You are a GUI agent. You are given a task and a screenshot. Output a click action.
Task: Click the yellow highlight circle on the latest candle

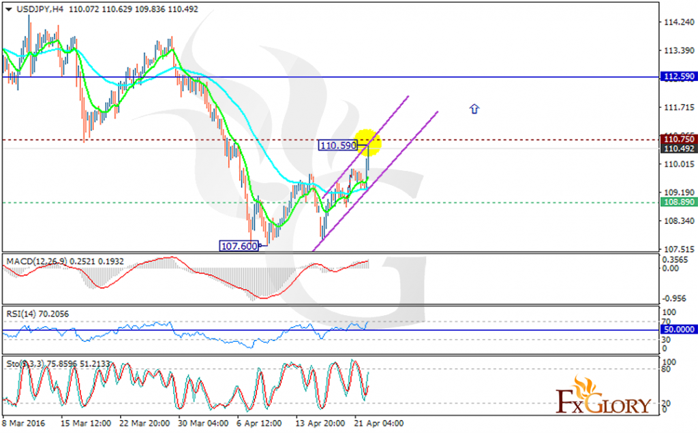[367, 143]
